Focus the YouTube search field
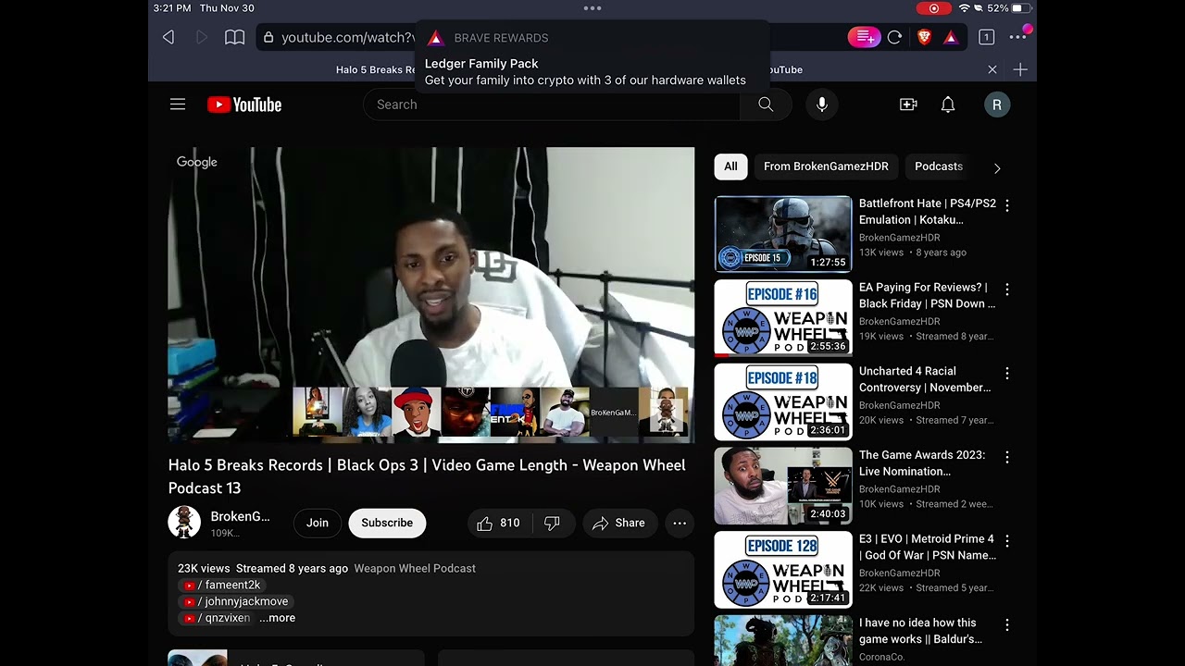Screen dimensions: 1185x666 point(552,105)
